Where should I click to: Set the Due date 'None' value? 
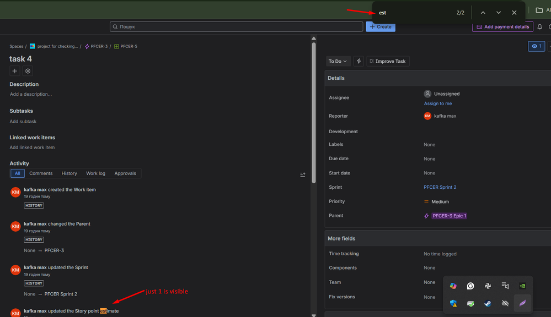pos(430,159)
